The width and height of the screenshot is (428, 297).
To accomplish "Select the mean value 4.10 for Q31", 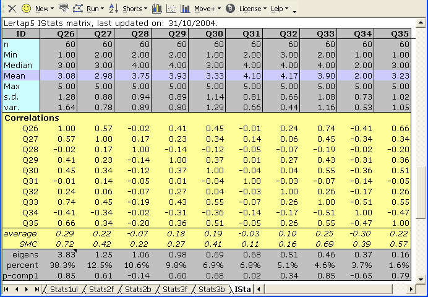I will [244, 75].
